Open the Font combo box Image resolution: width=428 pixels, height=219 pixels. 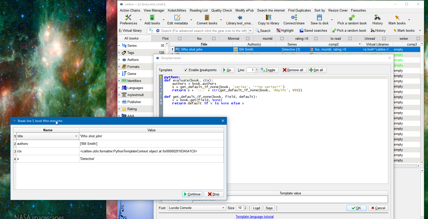point(197,208)
